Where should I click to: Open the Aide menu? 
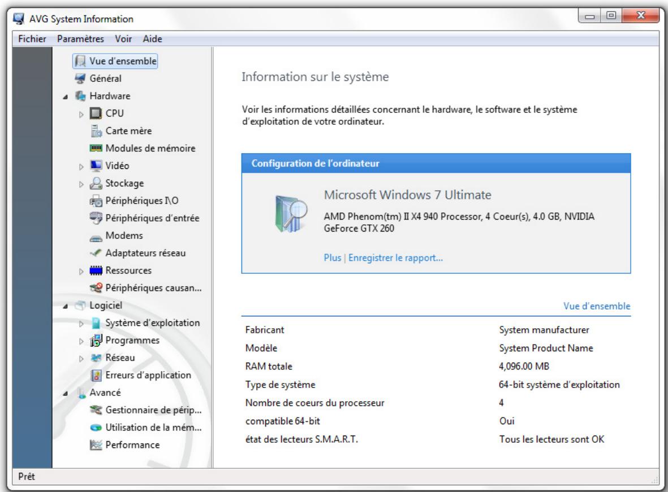click(x=152, y=39)
